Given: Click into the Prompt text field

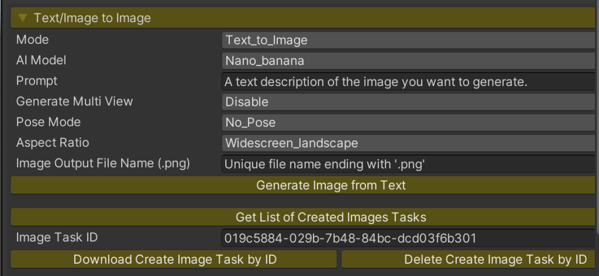Looking at the screenshot, I should click(408, 82).
